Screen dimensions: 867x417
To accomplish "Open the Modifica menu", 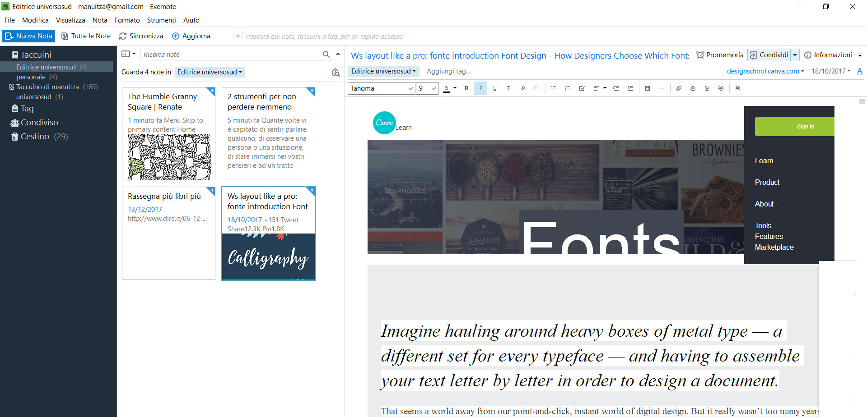I will coord(35,20).
